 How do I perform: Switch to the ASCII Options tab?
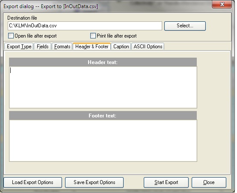coord(148,47)
